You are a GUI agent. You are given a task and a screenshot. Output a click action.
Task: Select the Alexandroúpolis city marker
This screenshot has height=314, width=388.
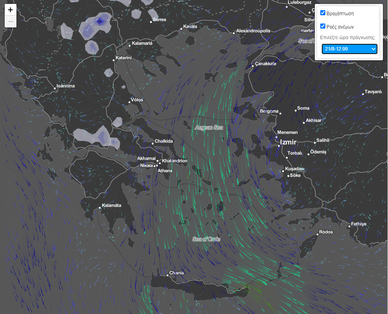(x=234, y=33)
